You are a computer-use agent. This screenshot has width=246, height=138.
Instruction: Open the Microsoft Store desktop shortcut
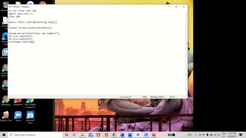30,118
